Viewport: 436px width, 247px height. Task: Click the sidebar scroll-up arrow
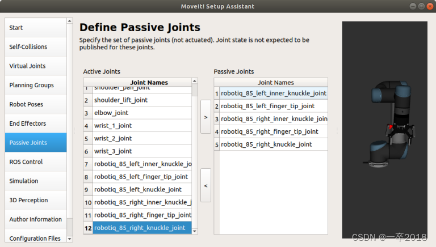point(70,21)
